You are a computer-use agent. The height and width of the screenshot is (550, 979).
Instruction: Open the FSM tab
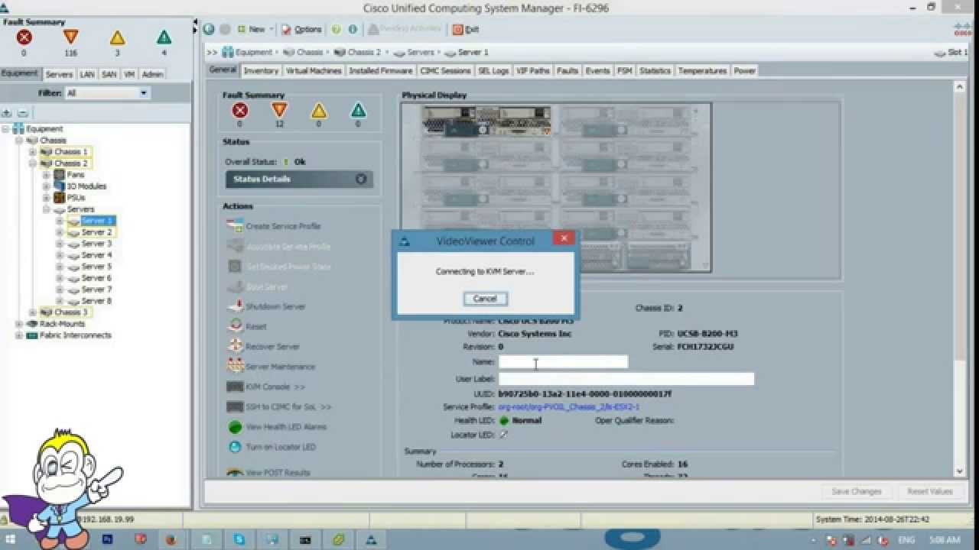(x=625, y=71)
